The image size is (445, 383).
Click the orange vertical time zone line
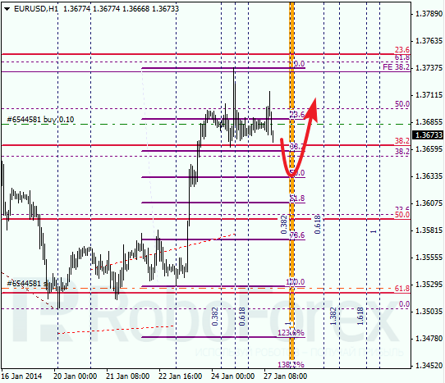coord(291,181)
